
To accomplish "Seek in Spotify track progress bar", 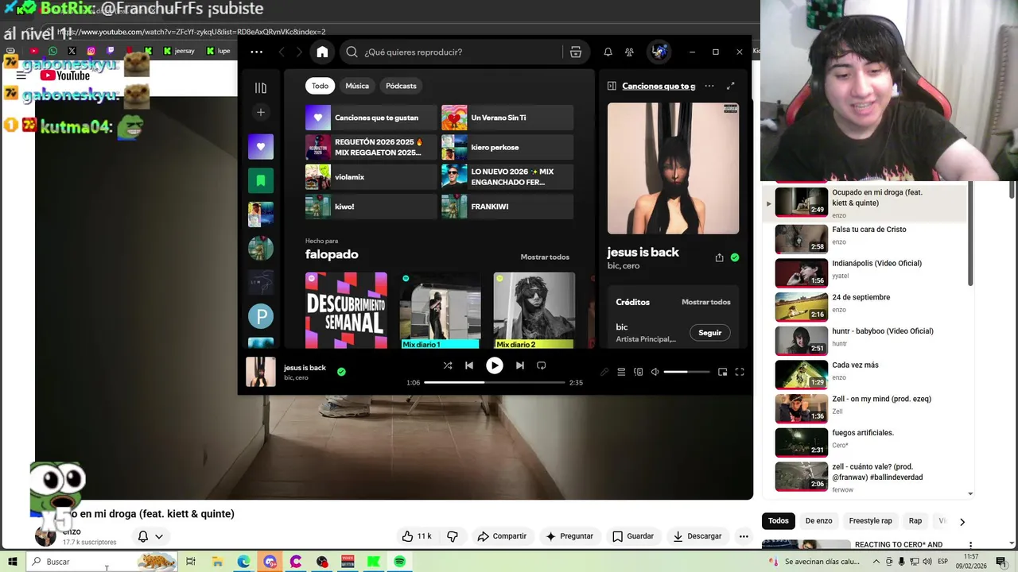I will [x=494, y=382].
